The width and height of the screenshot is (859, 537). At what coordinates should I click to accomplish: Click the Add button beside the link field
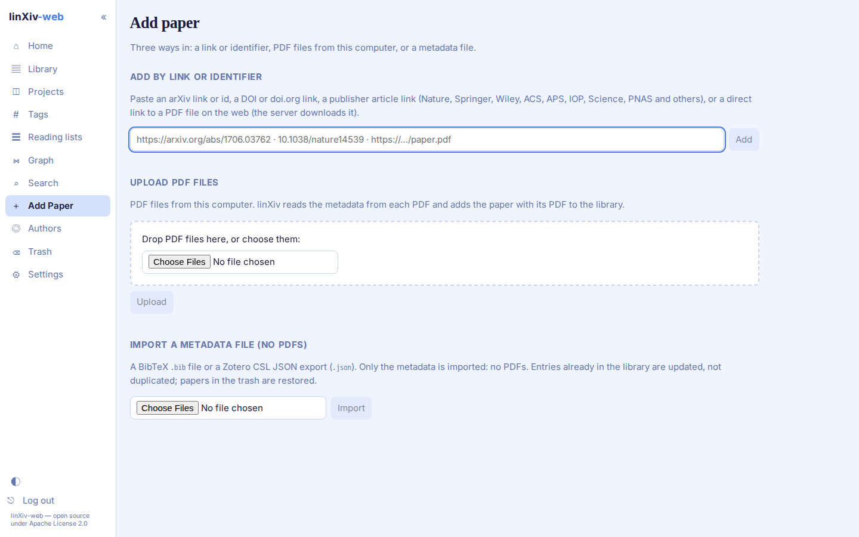[x=744, y=140]
